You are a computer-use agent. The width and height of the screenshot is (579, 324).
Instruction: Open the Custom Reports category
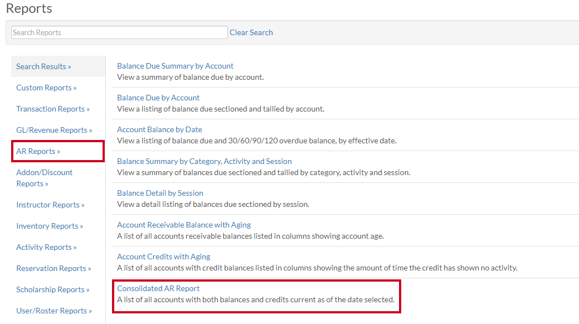pyautogui.click(x=46, y=88)
